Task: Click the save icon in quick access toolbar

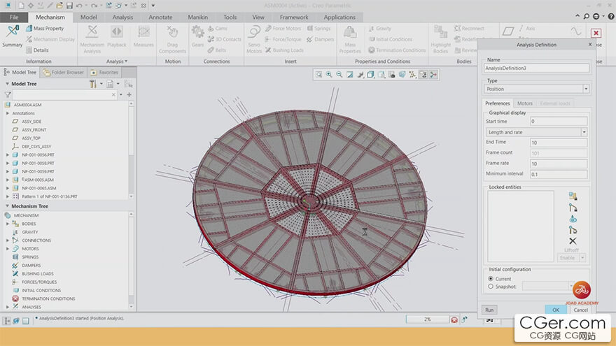Action: pyautogui.click(x=69, y=6)
